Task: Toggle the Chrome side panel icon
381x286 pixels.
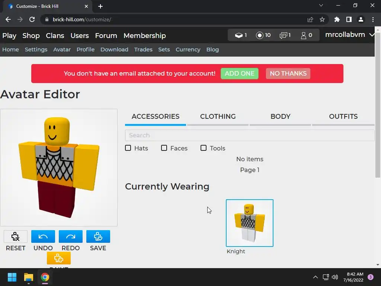Action: click(349, 19)
